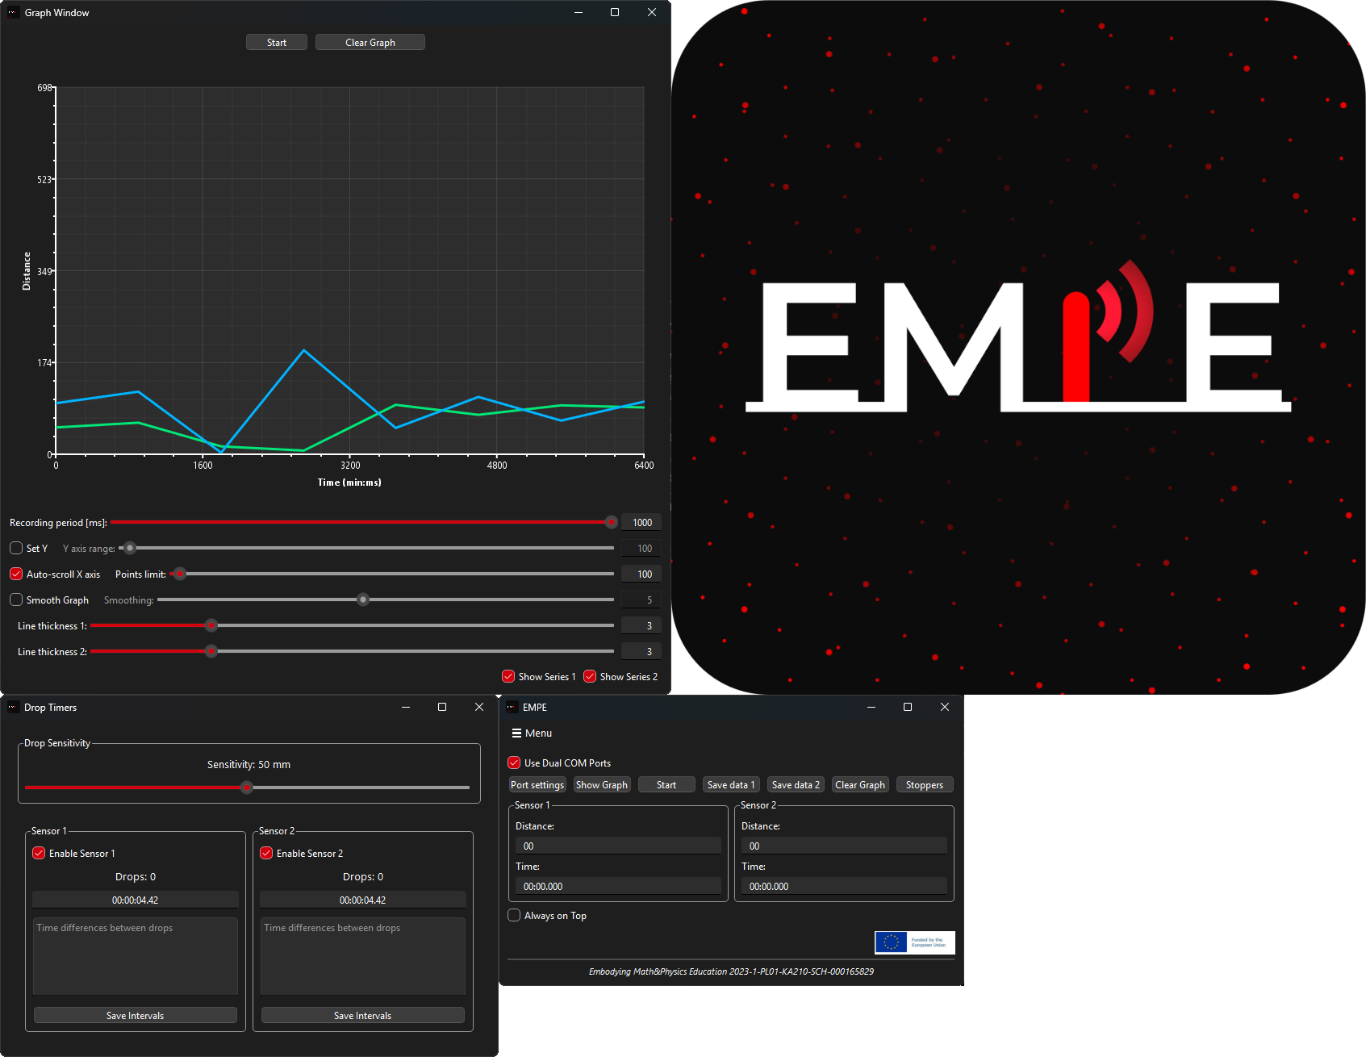Click Sensor 1 drop timer display
This screenshot has height=1057, width=1366.
pos(136,900)
